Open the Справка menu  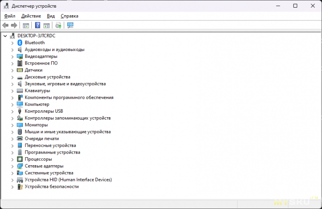point(69,16)
